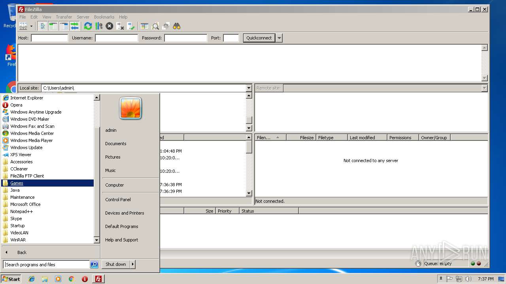This screenshot has width=506, height=284.
Task: Toggle transfer queue display
Action: point(75,26)
